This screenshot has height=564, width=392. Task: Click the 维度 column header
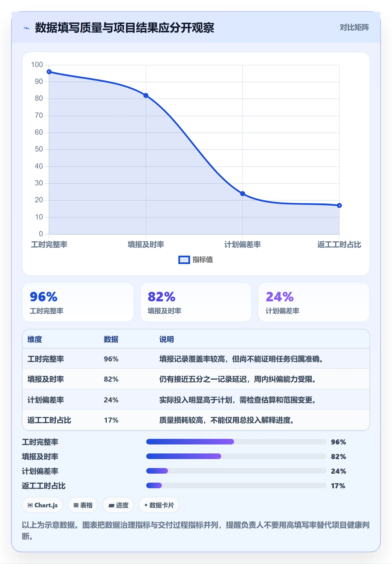[x=35, y=339]
